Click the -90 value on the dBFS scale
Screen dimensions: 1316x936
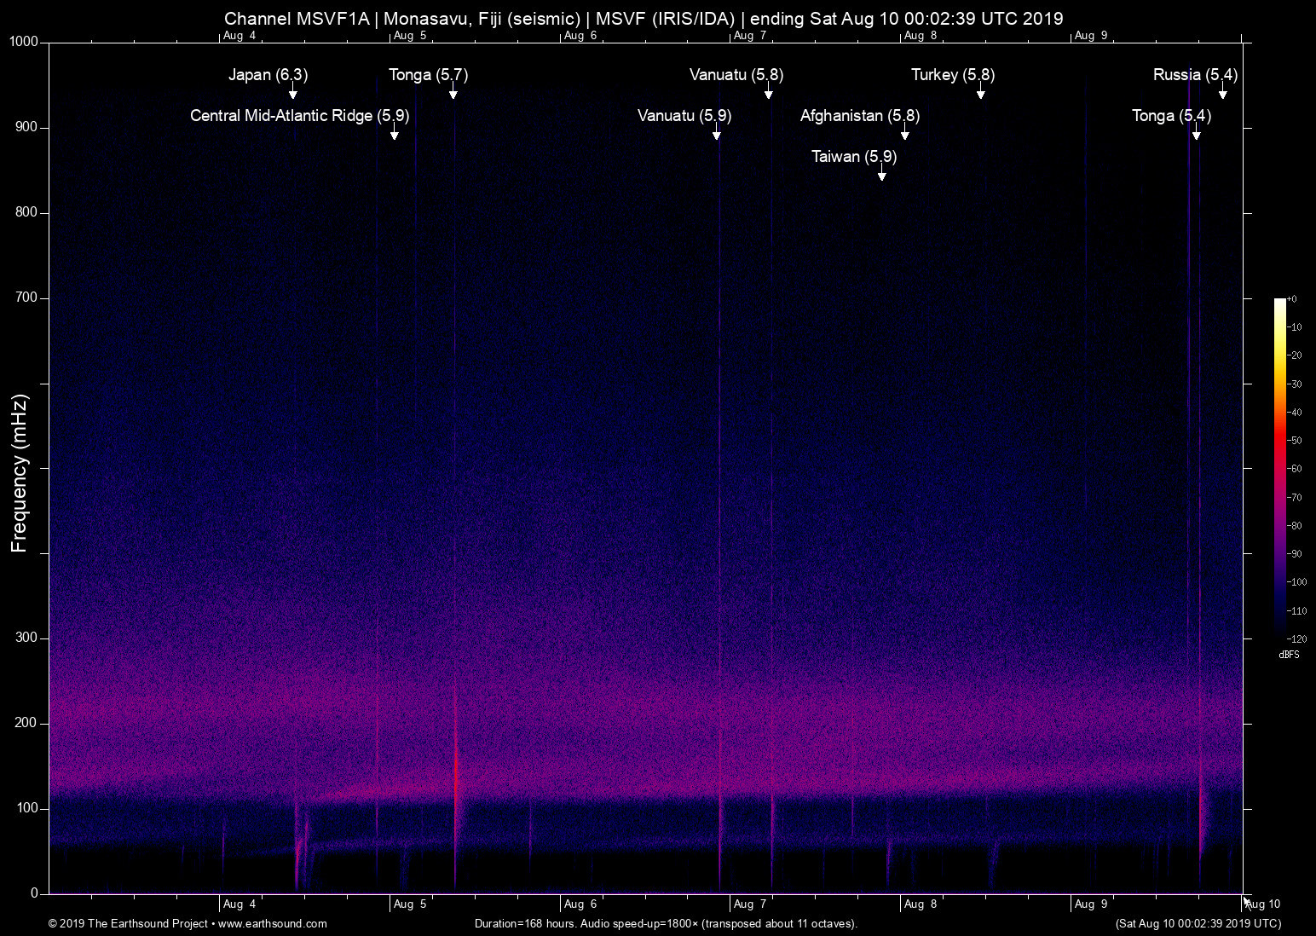point(1295,554)
